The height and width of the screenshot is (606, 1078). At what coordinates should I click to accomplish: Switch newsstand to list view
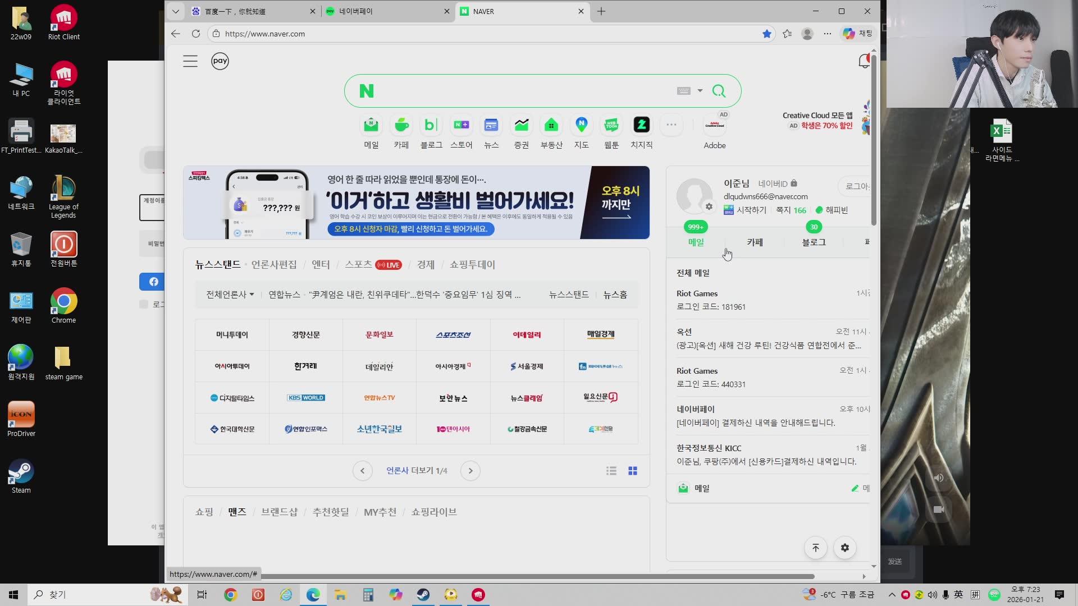click(x=611, y=471)
